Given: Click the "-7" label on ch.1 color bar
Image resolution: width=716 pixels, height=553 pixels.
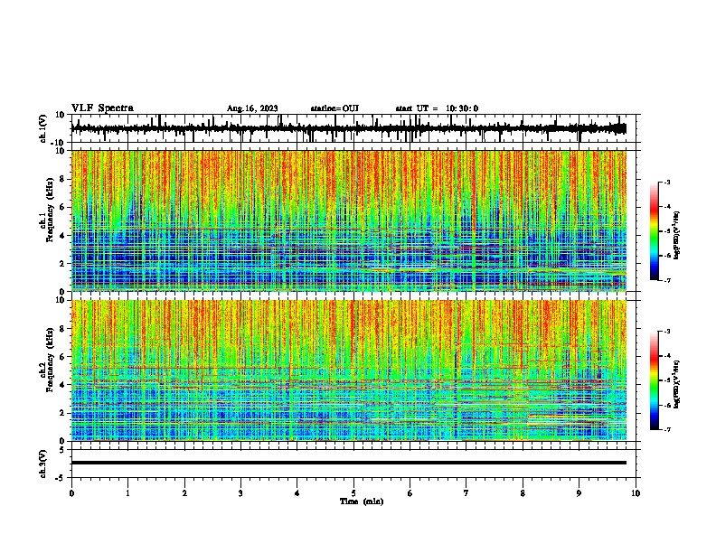Looking at the screenshot, I should pyautogui.click(x=667, y=280).
